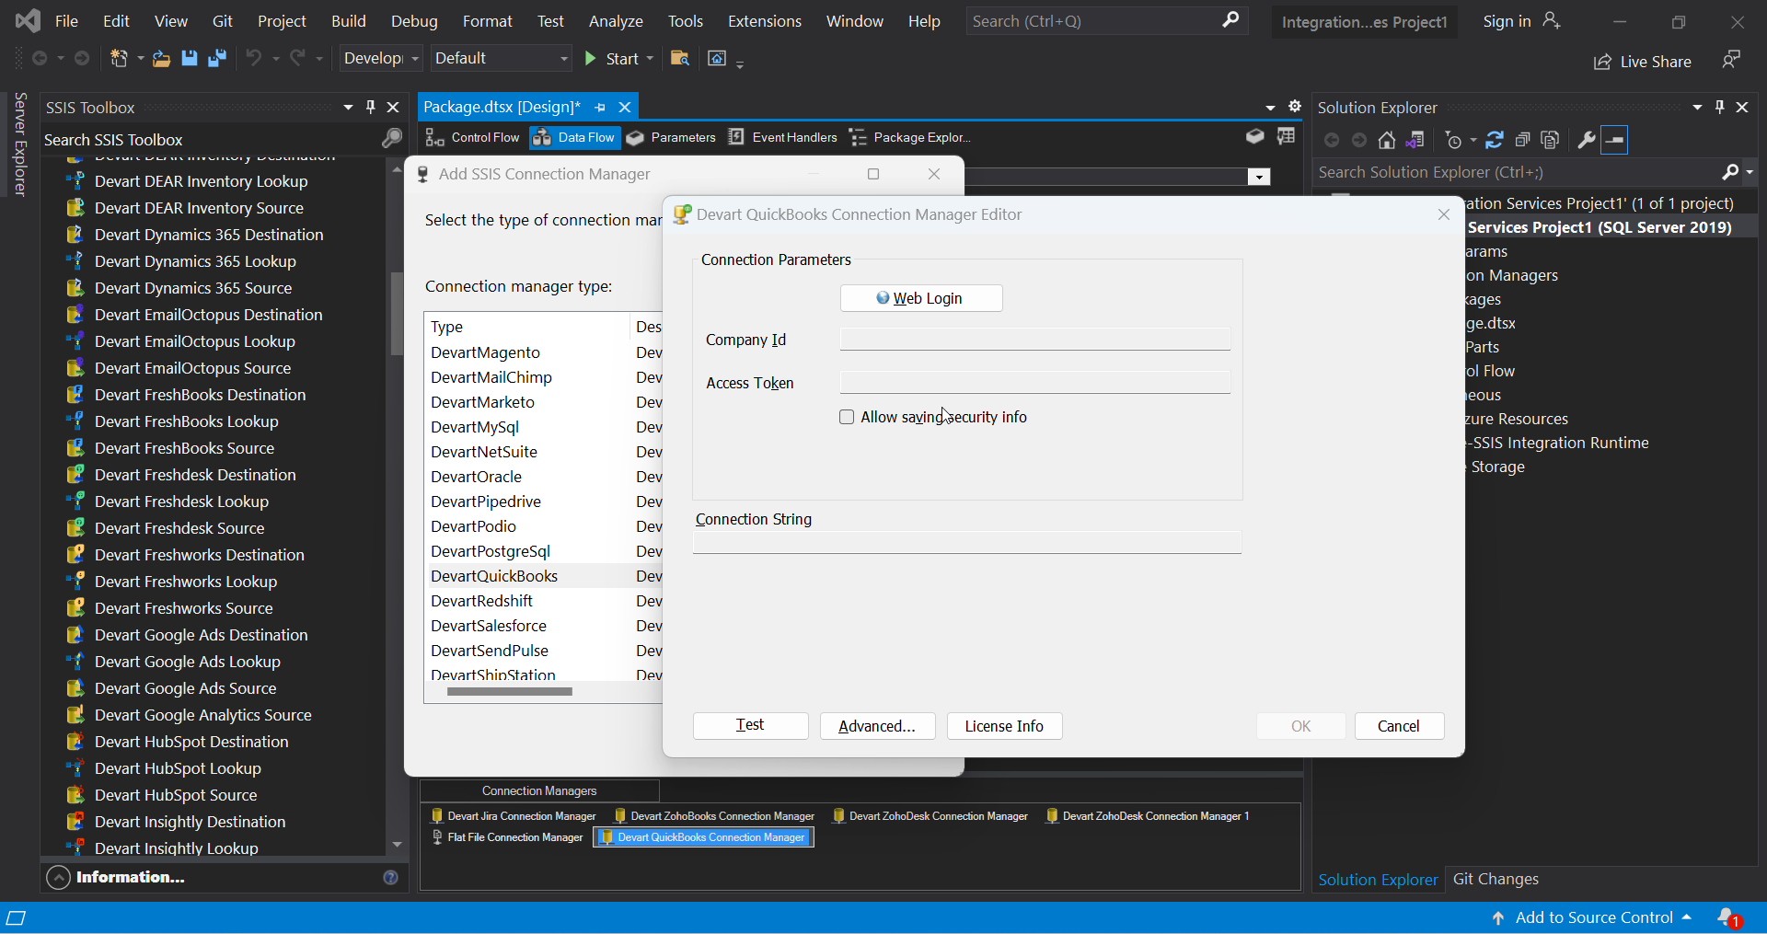Viewport: 1767px width, 934px height.
Task: Click the SSIS Toolbox vertical scrollbar thumb
Action: point(397,313)
